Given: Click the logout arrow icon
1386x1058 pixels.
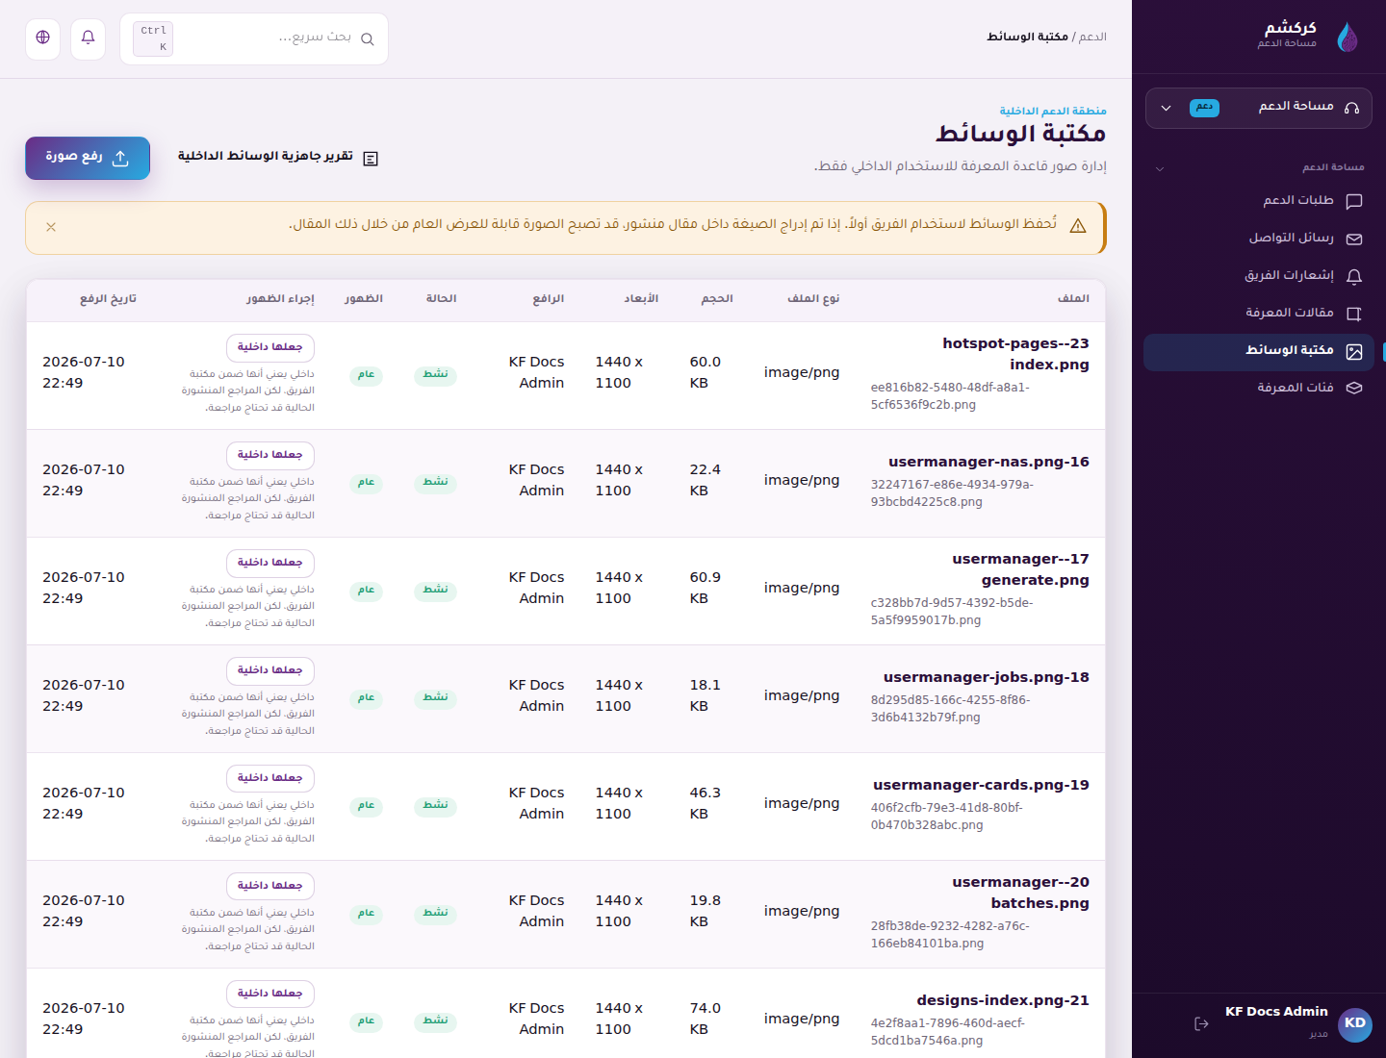Looking at the screenshot, I should (1201, 1023).
